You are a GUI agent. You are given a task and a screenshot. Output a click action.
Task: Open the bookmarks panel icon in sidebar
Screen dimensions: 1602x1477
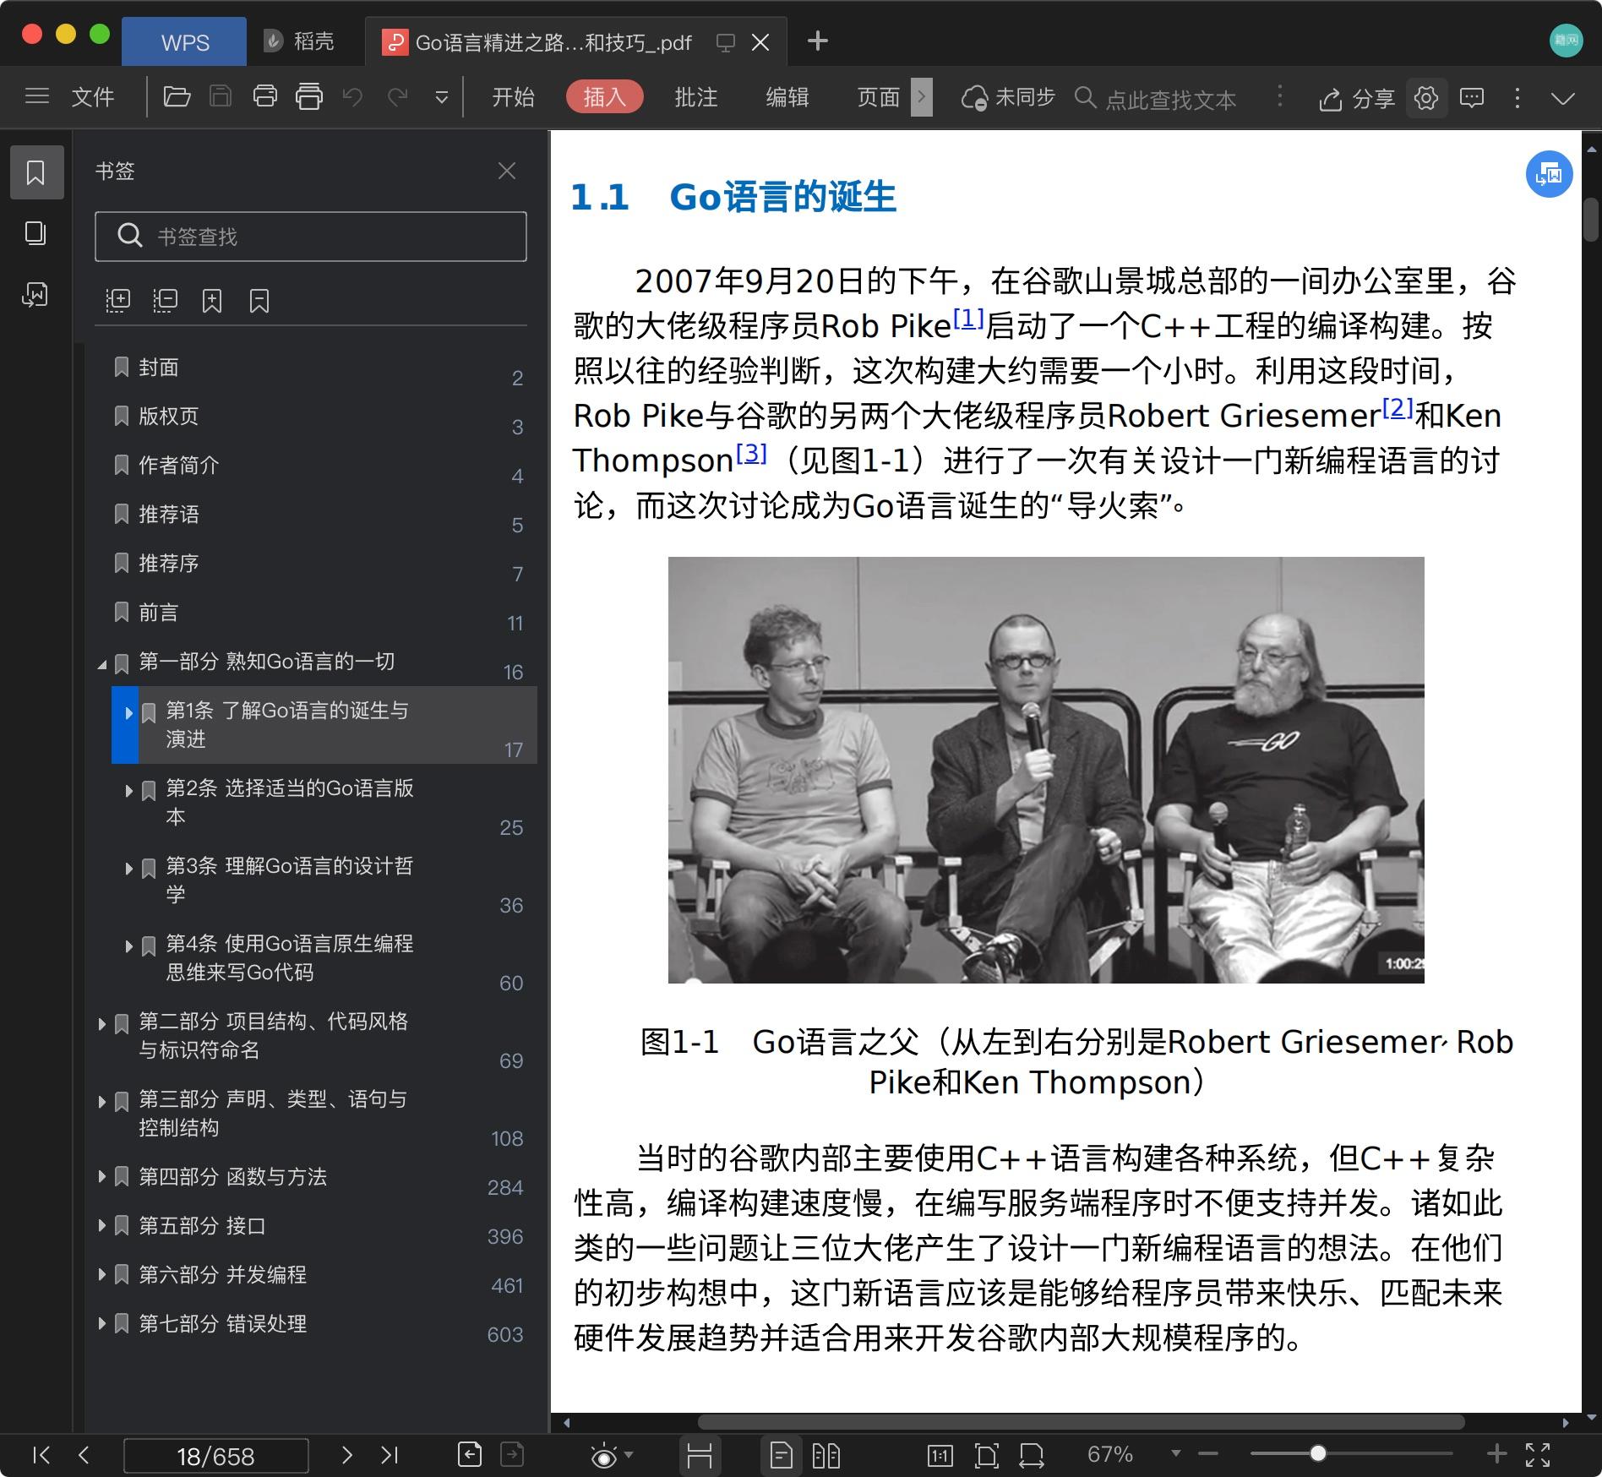coord(35,173)
